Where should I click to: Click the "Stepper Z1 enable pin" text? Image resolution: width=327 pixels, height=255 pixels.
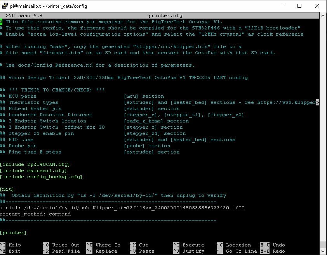click(41, 133)
